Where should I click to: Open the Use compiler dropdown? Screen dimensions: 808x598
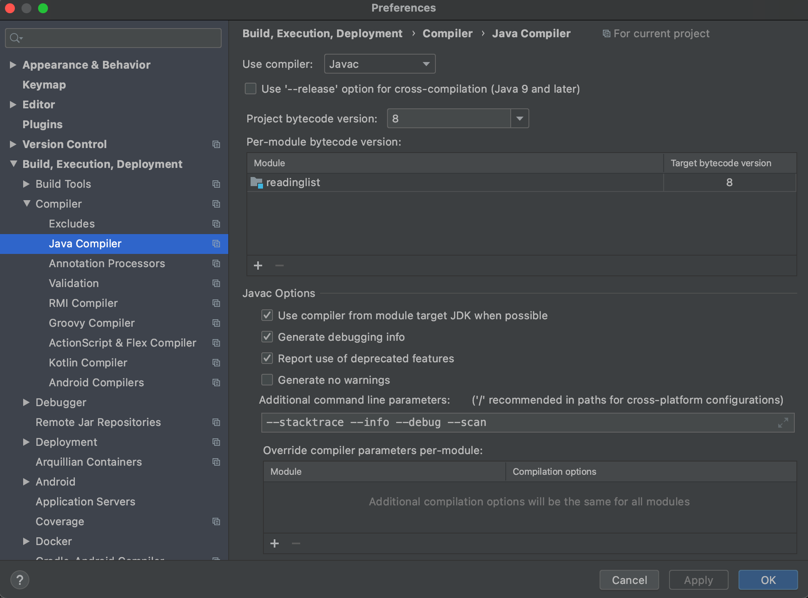tap(379, 64)
